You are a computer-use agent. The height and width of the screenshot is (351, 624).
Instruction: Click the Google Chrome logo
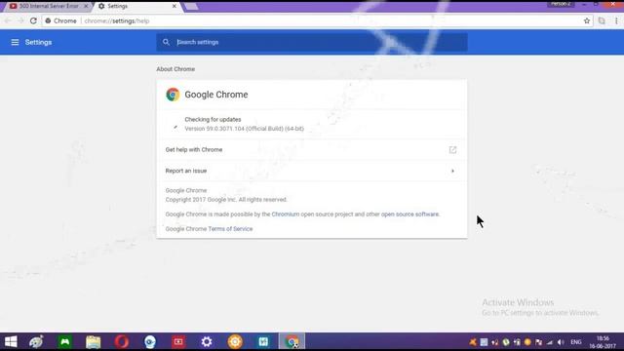click(x=173, y=95)
